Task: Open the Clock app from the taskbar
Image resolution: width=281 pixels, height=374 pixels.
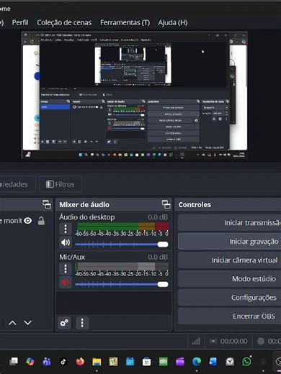Action: 230,362
